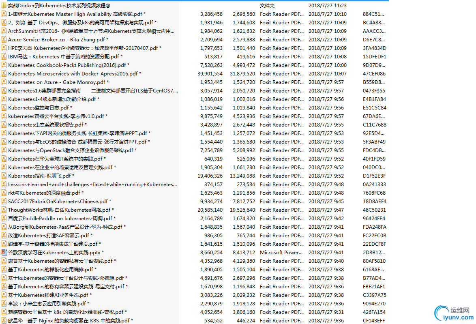Select PDF icon beside ThoughtWorks 白话Kubernetes网络 file

[4, 210]
